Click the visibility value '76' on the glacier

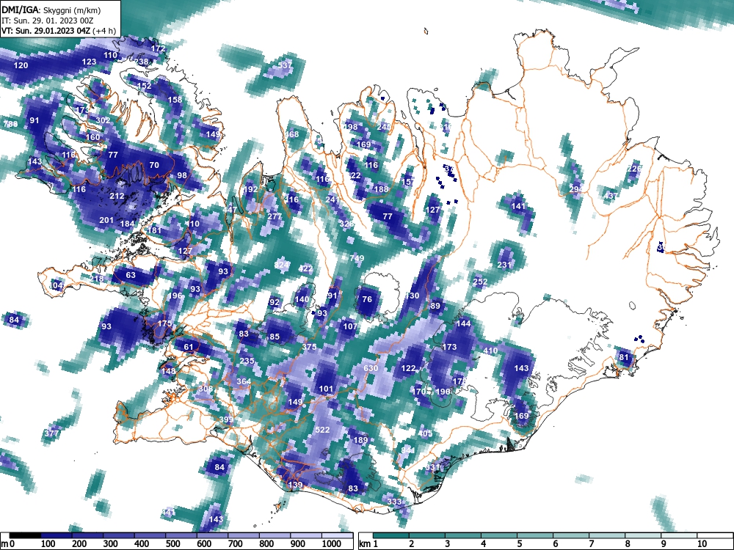pyautogui.click(x=367, y=299)
